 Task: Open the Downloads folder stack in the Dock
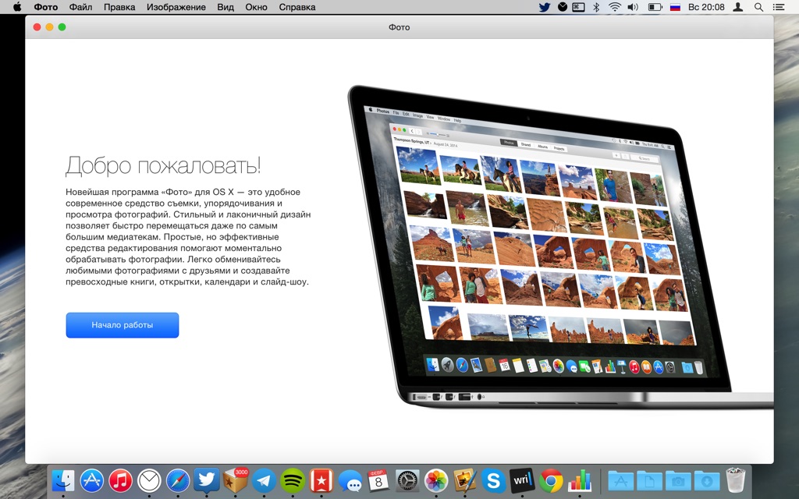(x=707, y=480)
